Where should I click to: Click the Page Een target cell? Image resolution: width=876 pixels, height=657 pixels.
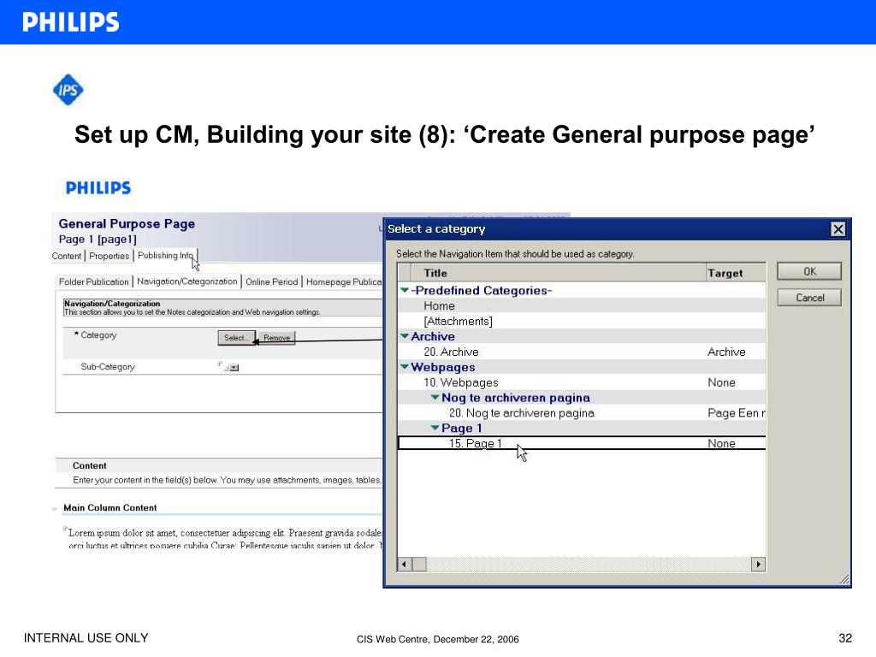tap(736, 413)
